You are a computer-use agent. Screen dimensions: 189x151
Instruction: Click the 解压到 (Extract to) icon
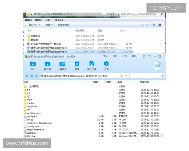click(48, 64)
